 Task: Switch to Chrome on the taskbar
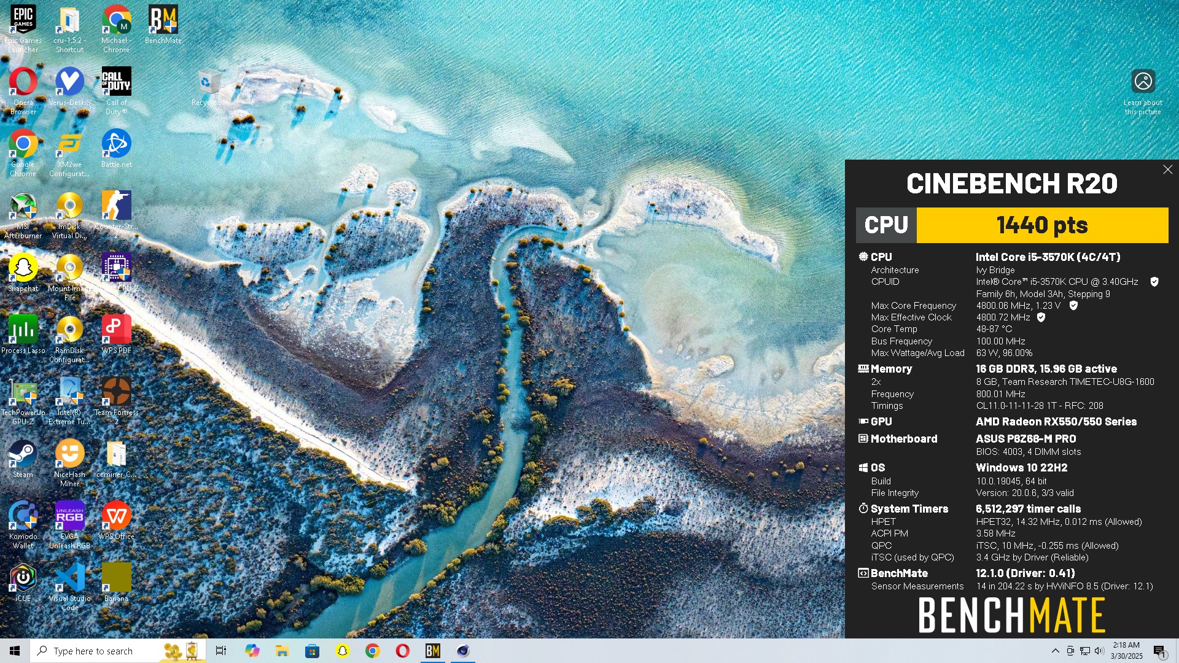pos(372,651)
